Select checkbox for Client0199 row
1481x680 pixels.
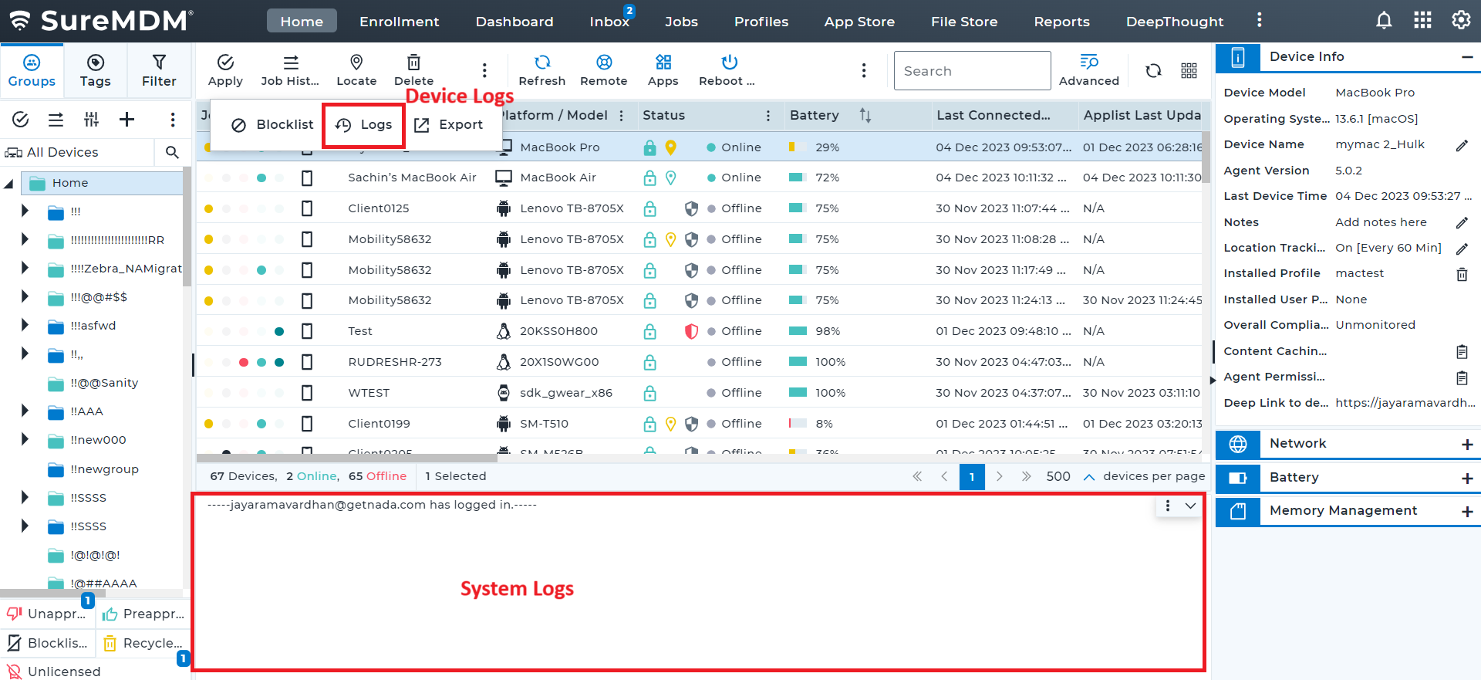(307, 424)
